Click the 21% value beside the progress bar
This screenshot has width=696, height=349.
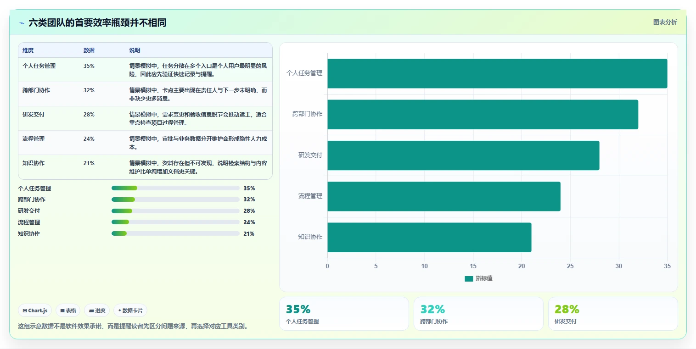point(249,234)
